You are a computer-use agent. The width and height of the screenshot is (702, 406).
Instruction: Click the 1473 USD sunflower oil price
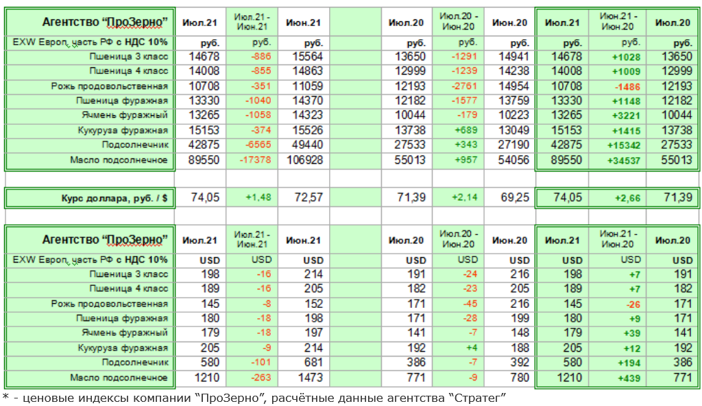click(x=311, y=378)
